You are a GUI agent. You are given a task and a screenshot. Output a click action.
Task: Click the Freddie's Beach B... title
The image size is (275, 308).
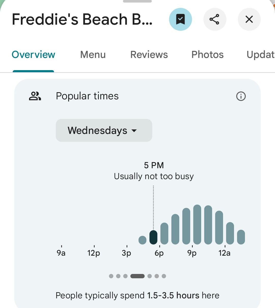click(x=82, y=19)
